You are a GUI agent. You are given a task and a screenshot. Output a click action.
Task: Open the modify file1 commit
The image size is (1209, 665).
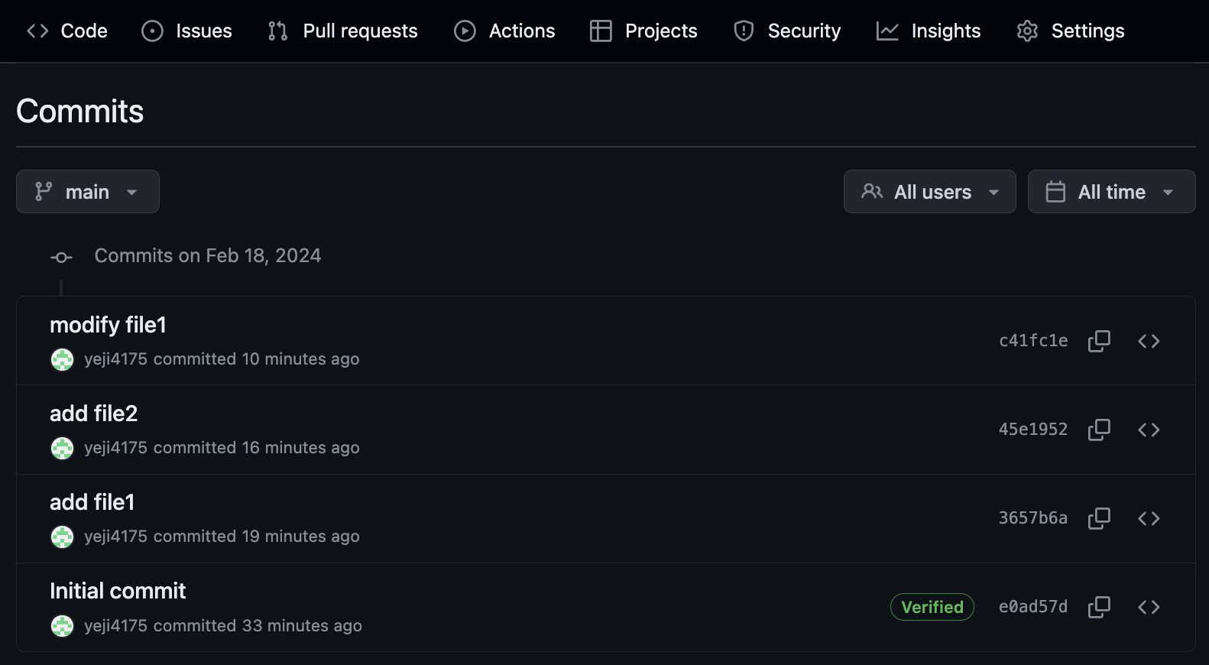coord(108,325)
